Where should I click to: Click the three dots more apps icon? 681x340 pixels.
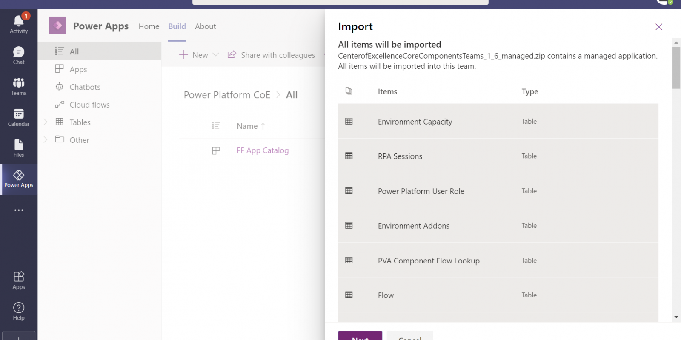[19, 210]
